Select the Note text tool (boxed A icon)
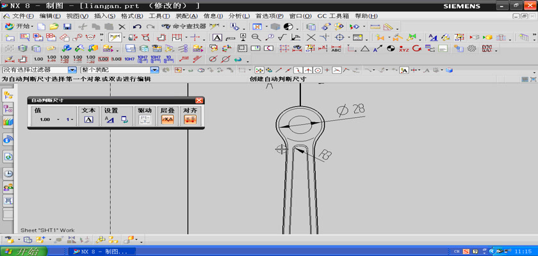 point(217,37)
